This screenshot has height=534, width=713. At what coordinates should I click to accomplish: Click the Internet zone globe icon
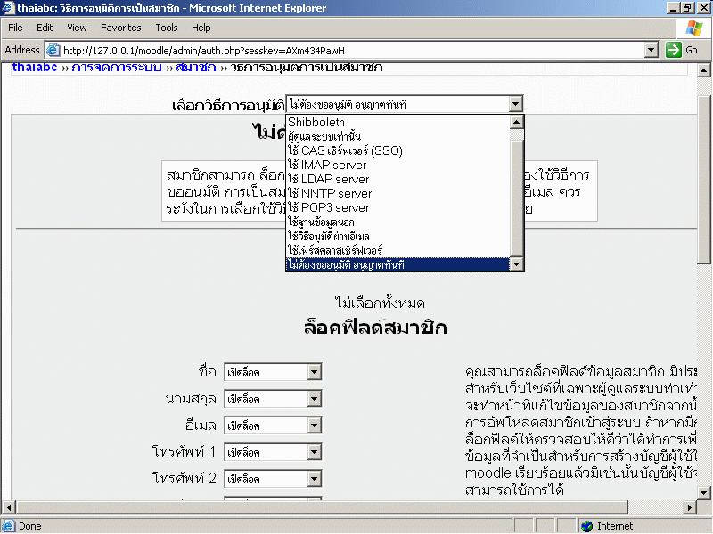586,526
